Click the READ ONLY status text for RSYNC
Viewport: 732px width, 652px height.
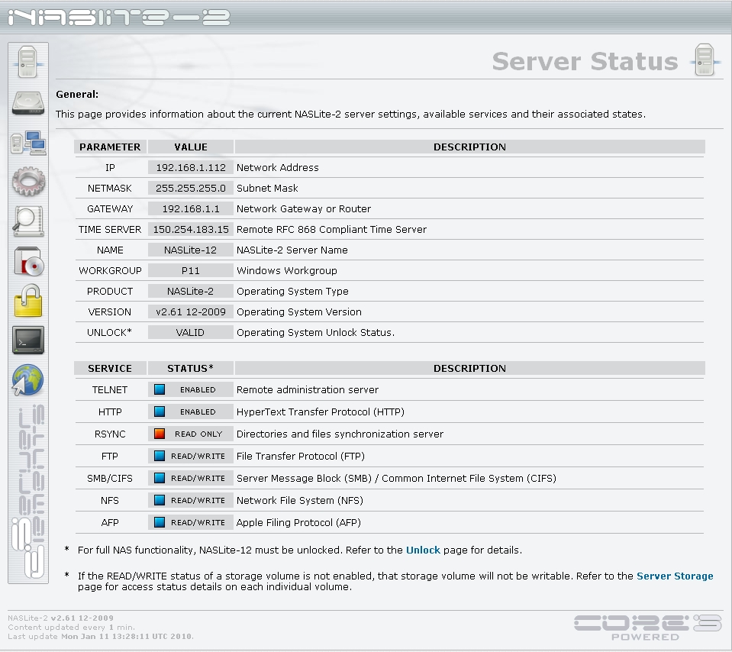click(198, 434)
